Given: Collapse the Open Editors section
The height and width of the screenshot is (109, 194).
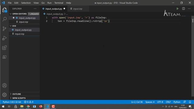Looking at the screenshot, I should coord(11,14).
